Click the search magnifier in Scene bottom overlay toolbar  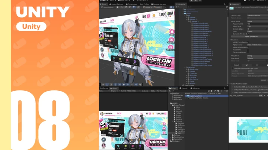132,84
